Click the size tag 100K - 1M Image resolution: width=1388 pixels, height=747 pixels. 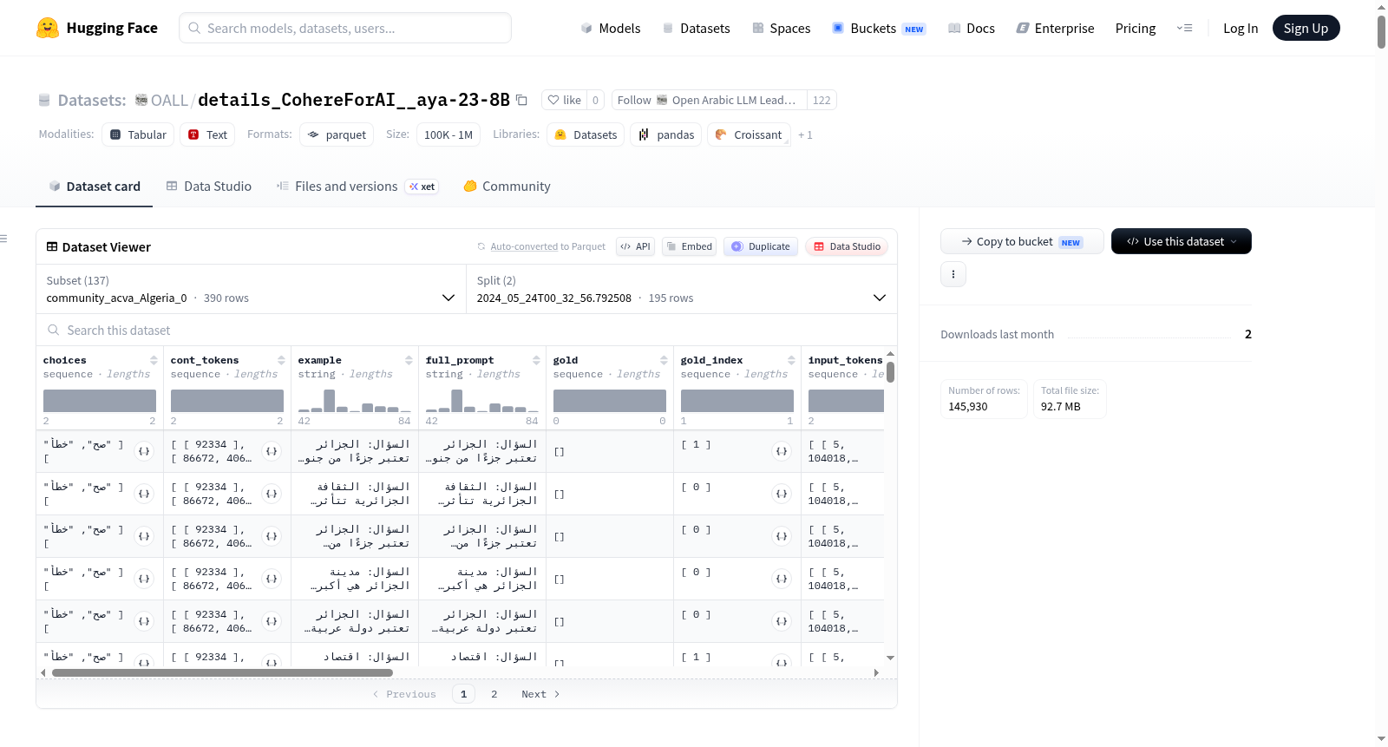point(448,134)
